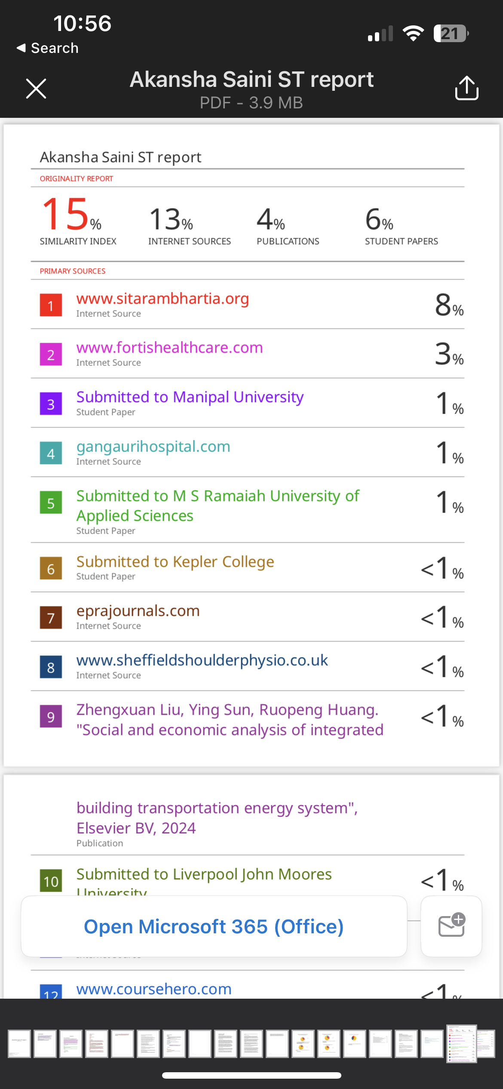The height and width of the screenshot is (1089, 503).
Task: Open Microsoft 365 (Office) button
Action: (x=214, y=926)
